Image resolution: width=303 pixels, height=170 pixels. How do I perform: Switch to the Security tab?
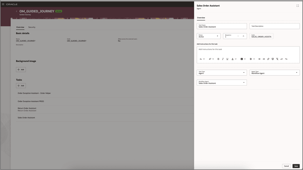32,27
